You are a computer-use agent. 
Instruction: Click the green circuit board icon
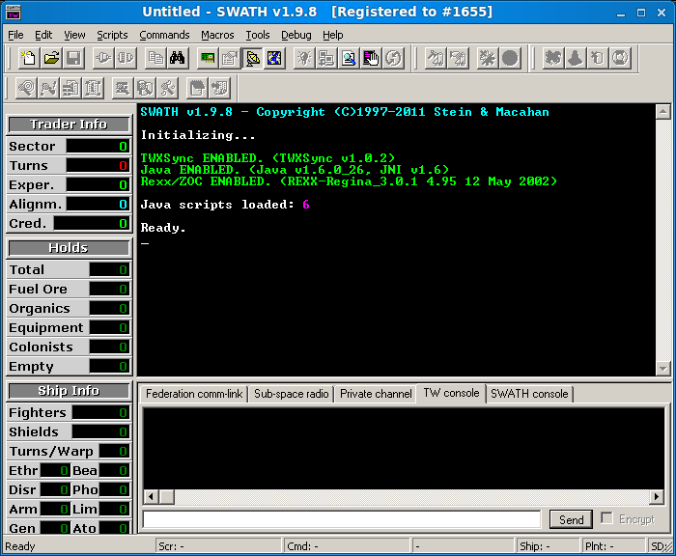(208, 59)
